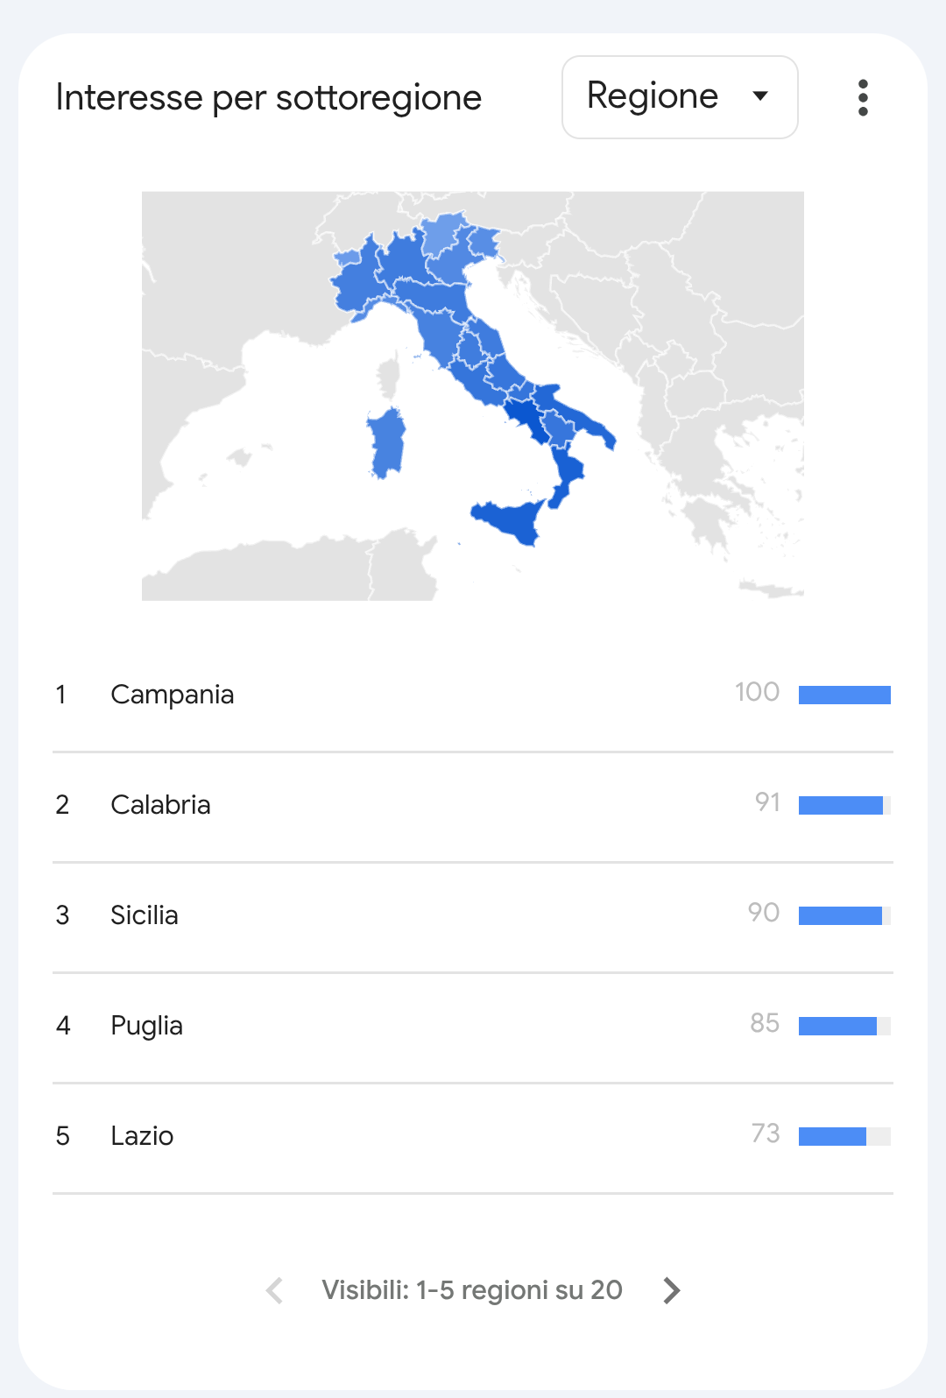This screenshot has width=946, height=1398.
Task: Click Campania's interest bar showing 100
Action: (844, 695)
